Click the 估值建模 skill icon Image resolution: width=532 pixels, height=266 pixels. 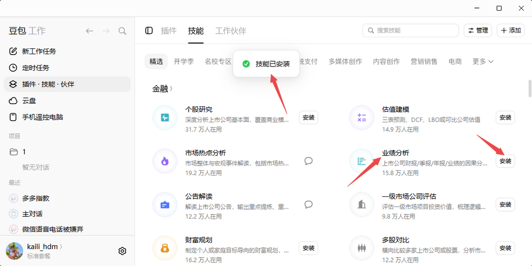(362, 117)
